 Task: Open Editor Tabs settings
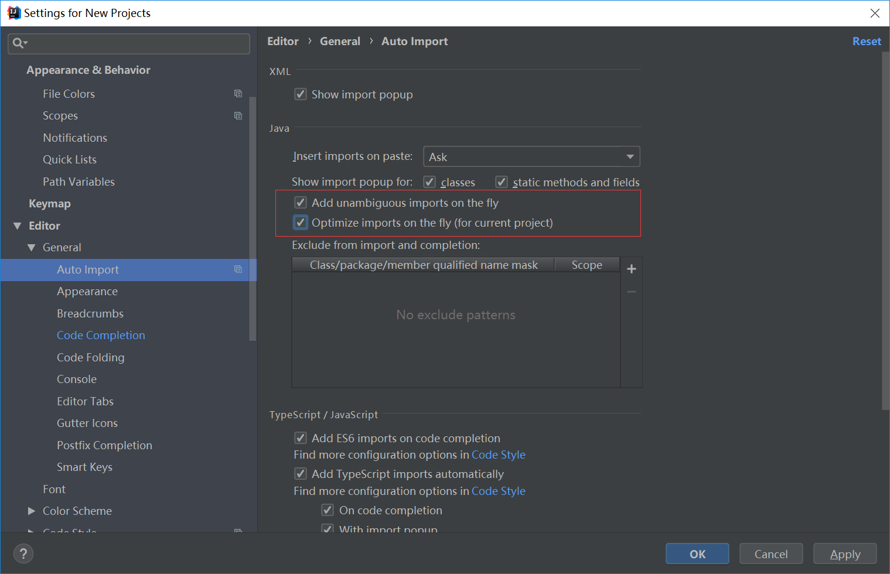coord(85,401)
